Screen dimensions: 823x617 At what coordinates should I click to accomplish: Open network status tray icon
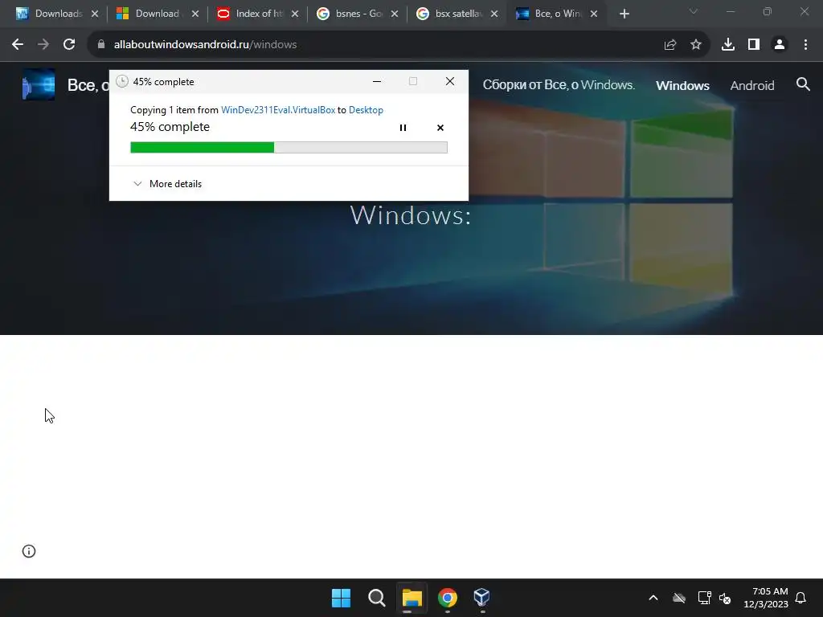704,598
